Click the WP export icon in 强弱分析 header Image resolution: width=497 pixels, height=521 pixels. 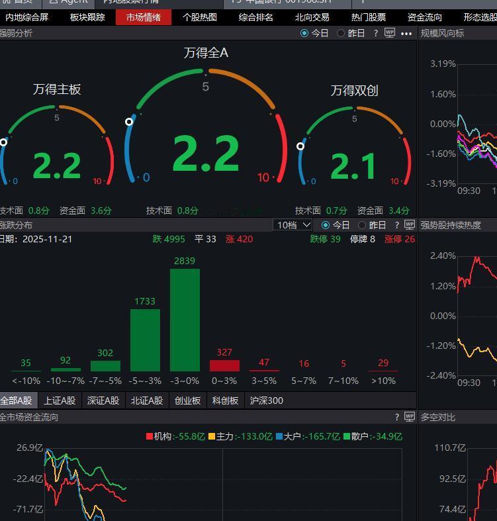pos(390,33)
